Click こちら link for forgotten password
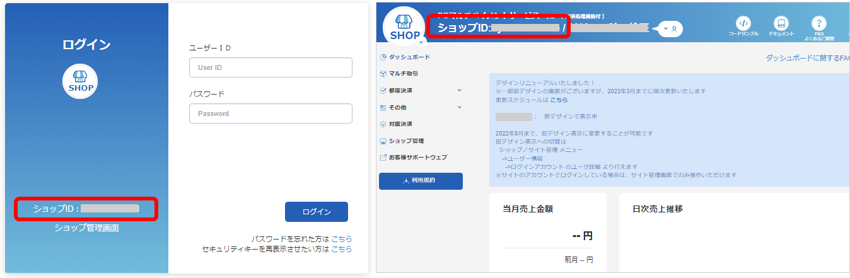 (342, 239)
